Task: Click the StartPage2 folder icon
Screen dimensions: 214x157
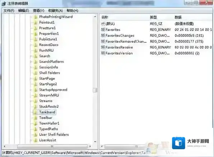Action: pyautogui.click(x=36, y=84)
